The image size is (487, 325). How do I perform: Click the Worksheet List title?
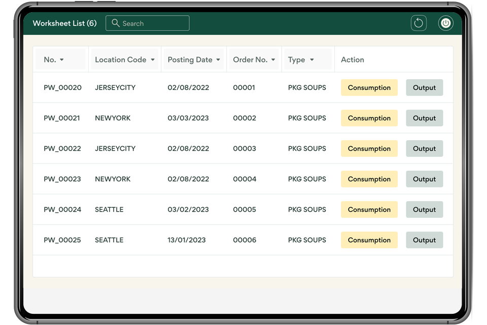point(64,23)
